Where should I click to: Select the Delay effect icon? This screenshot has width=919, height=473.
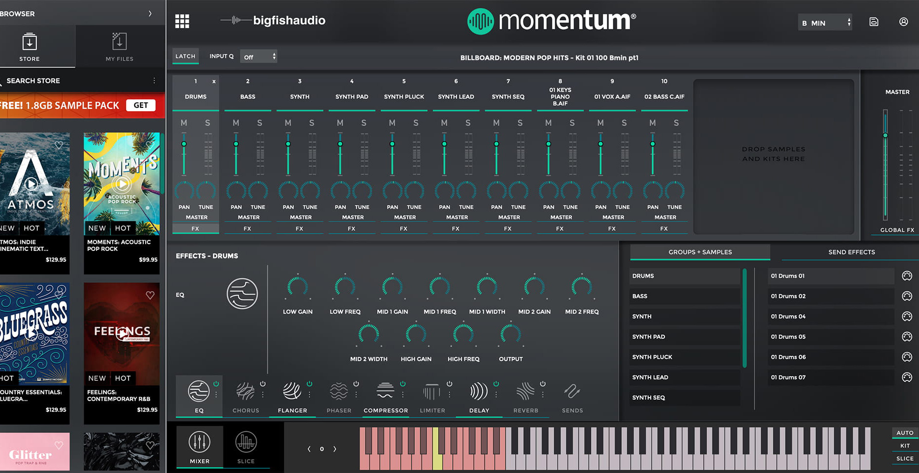[479, 392]
